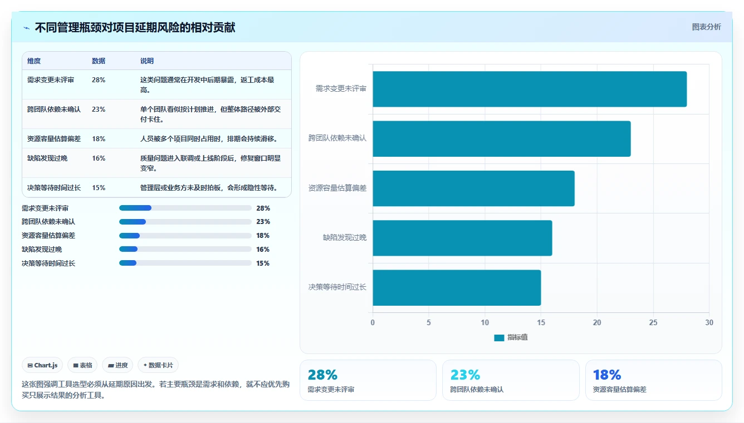Screen dimensions: 744x423
Task: Click the 说明 column header
Action: point(147,61)
